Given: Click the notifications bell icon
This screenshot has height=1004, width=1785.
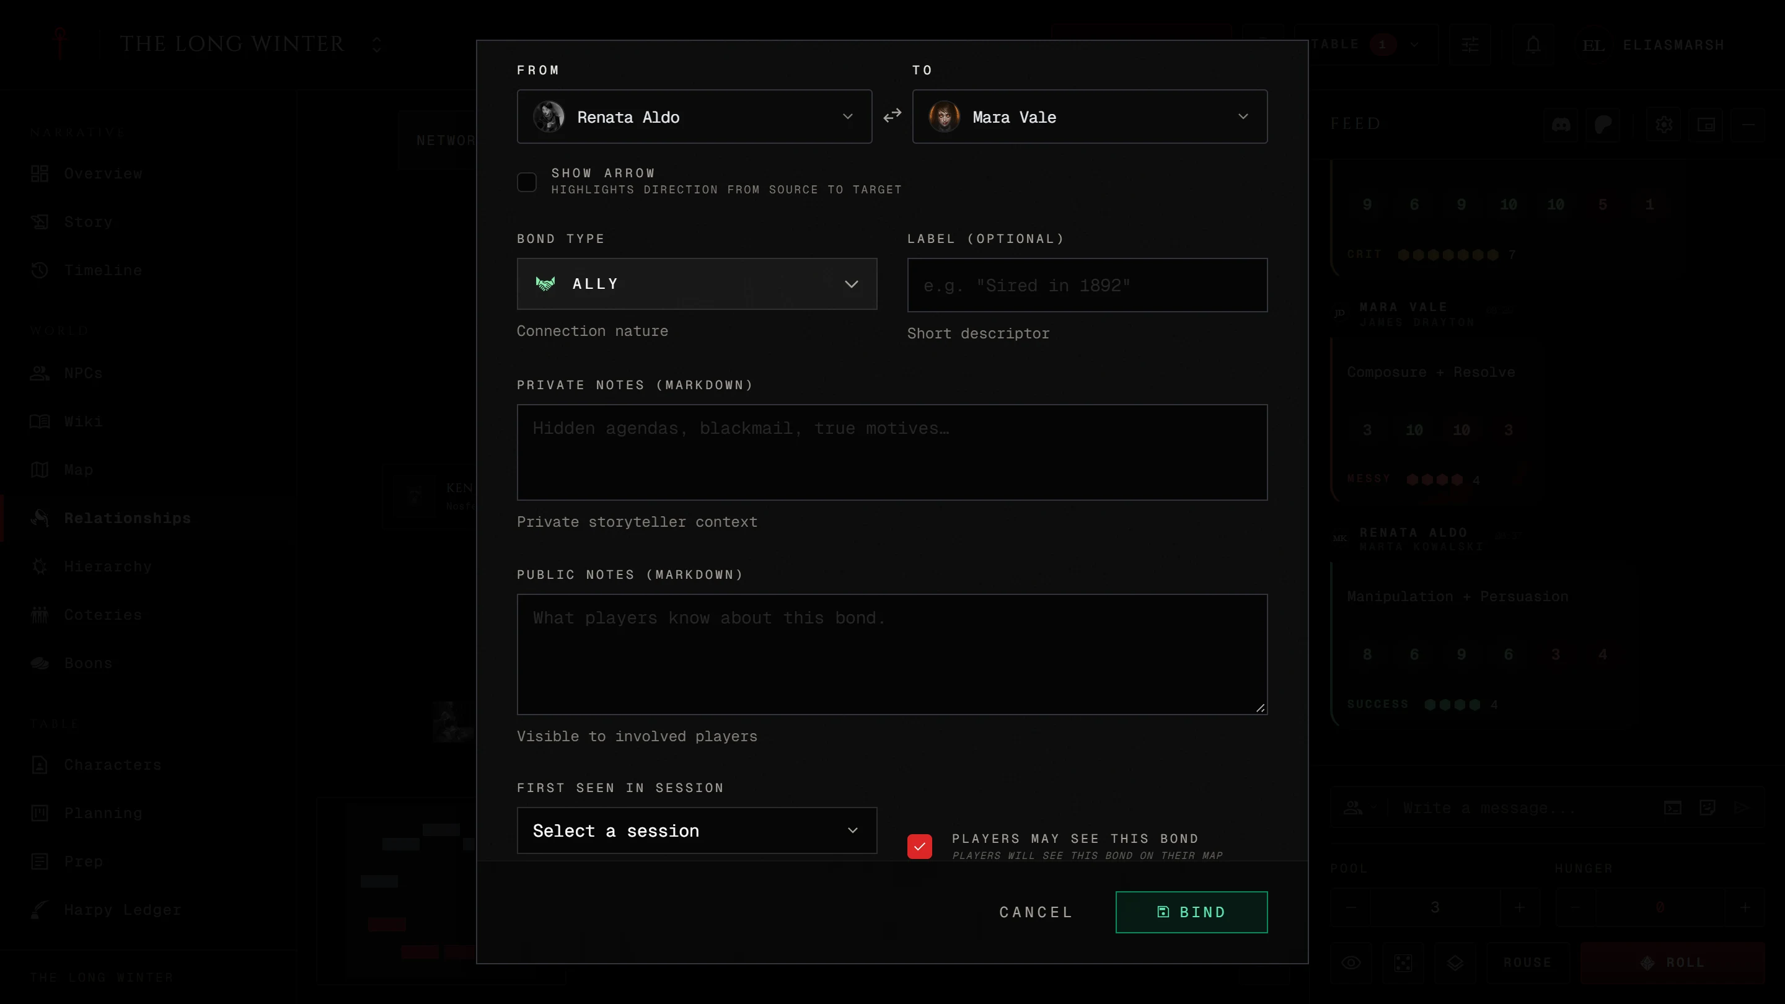Looking at the screenshot, I should click(x=1533, y=45).
